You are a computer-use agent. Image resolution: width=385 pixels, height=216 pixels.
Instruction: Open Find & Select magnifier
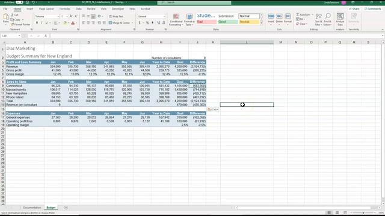327,20
